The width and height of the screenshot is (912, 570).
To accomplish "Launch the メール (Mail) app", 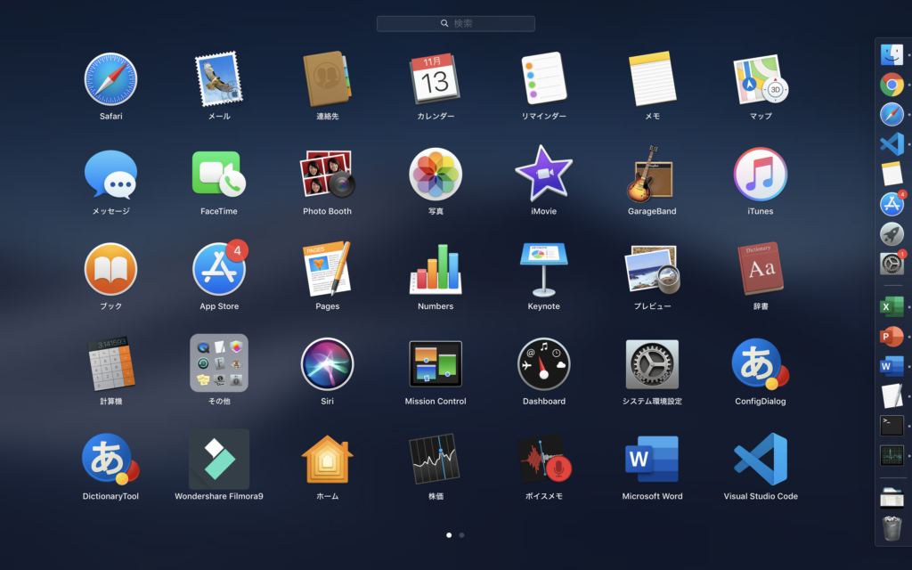I will coord(219,79).
